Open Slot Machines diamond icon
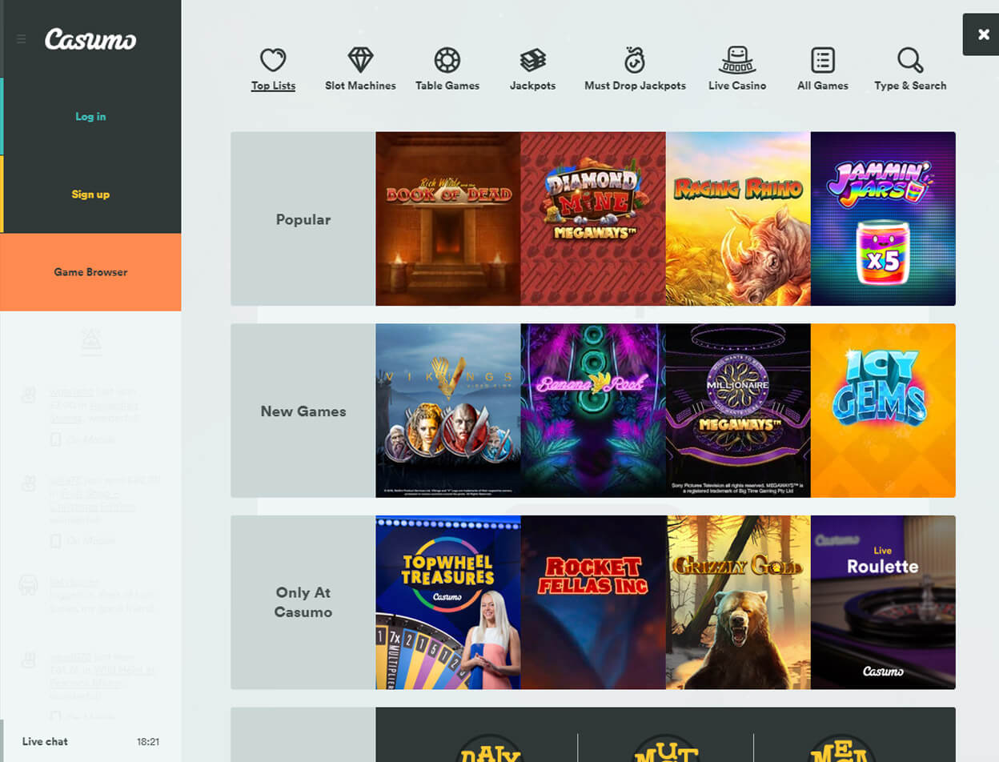Image resolution: width=999 pixels, height=762 pixels. (360, 60)
